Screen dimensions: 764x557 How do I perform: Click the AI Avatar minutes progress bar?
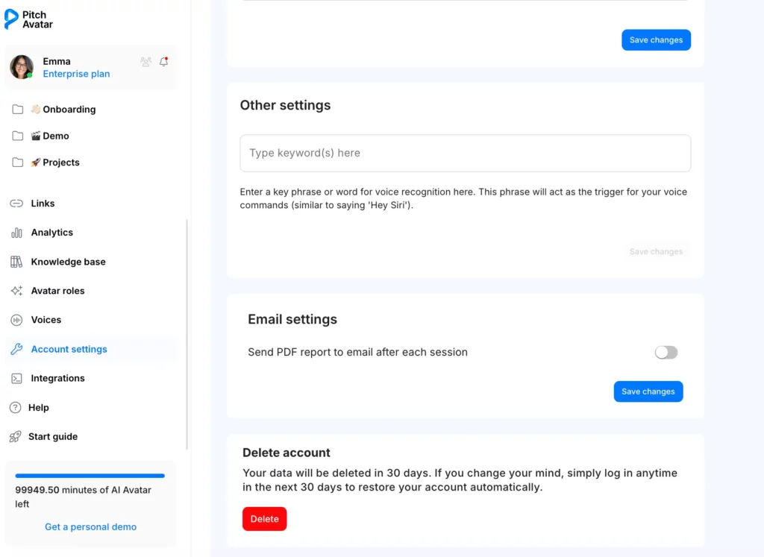pos(90,476)
